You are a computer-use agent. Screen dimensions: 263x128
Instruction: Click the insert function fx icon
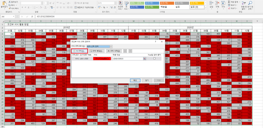[x=32, y=17]
